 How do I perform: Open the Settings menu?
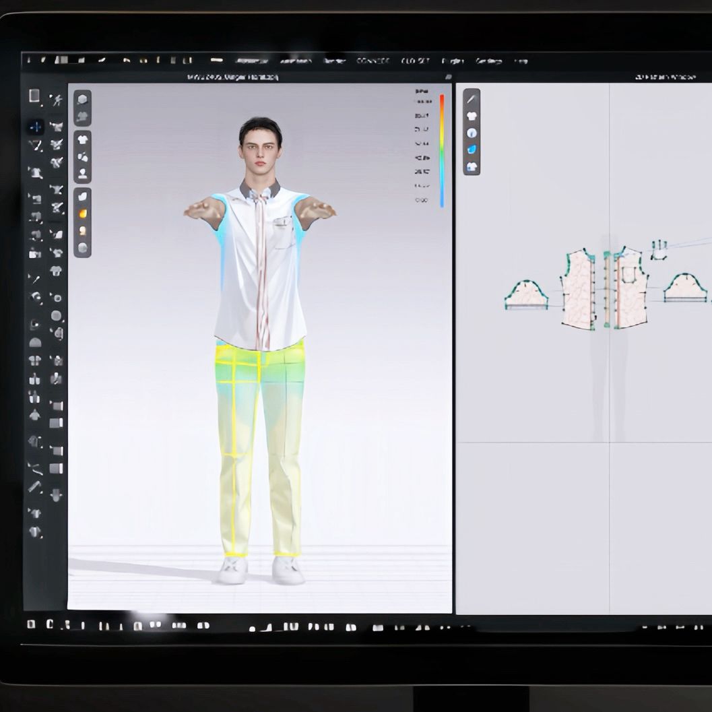(488, 61)
